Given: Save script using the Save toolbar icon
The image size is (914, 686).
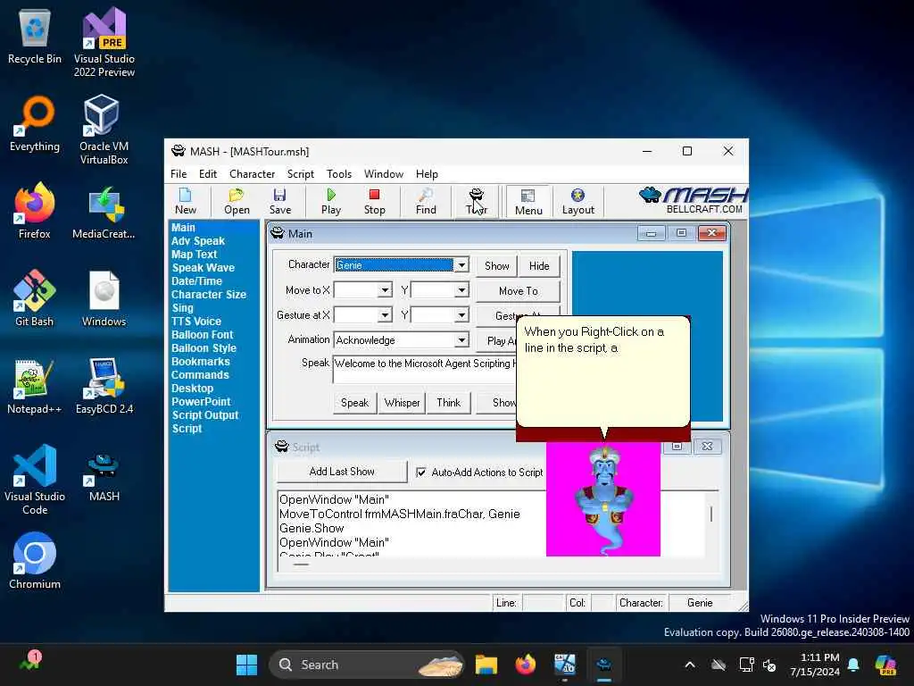Looking at the screenshot, I should (x=279, y=201).
